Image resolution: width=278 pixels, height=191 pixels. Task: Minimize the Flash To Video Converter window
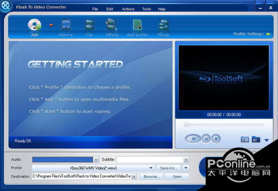click(260, 8)
